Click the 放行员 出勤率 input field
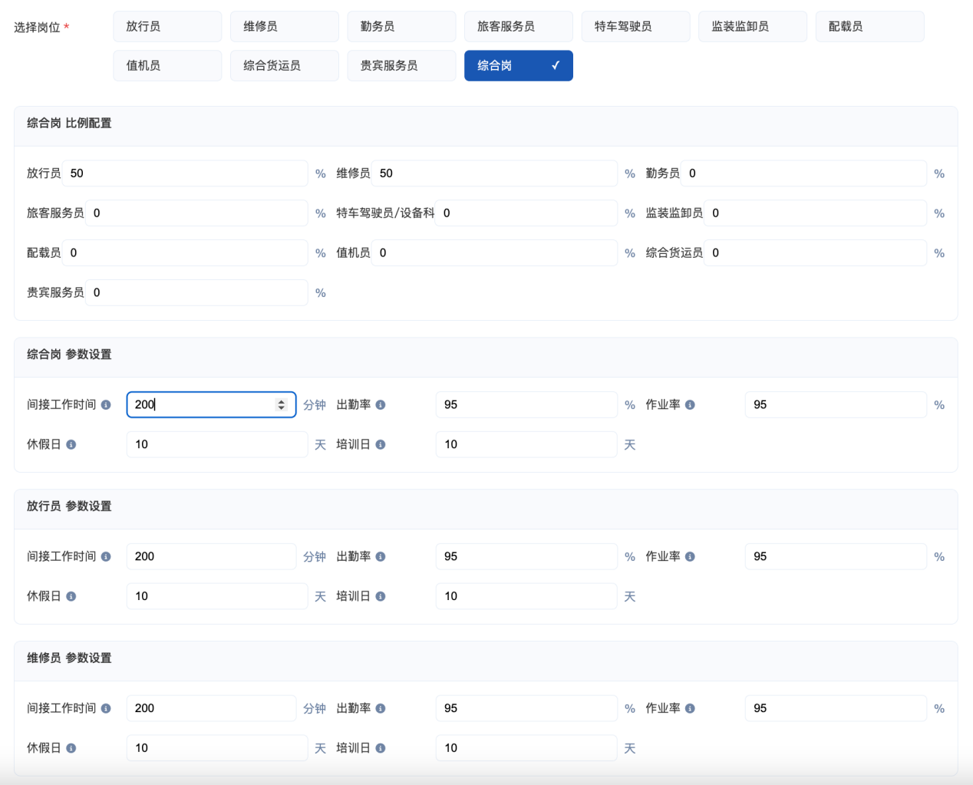Viewport: 973px width, 785px height. [526, 557]
